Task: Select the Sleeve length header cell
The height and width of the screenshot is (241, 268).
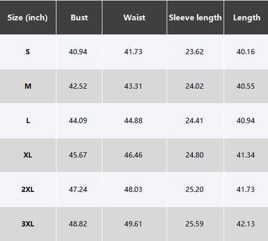Action: click(x=195, y=18)
